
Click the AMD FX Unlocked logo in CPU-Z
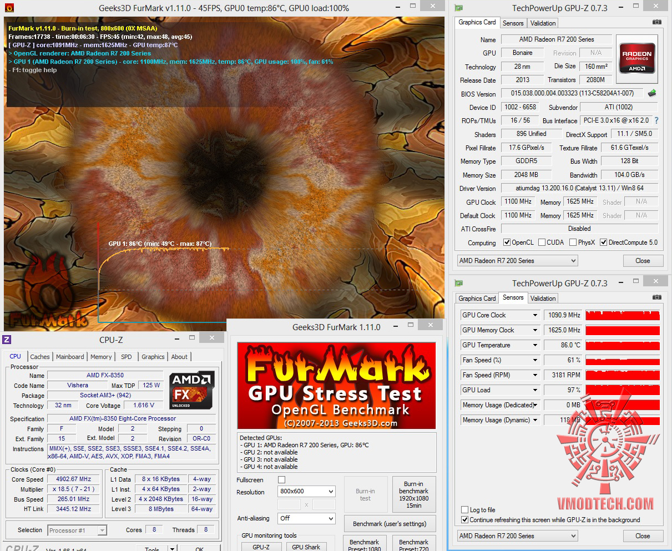[x=192, y=390]
